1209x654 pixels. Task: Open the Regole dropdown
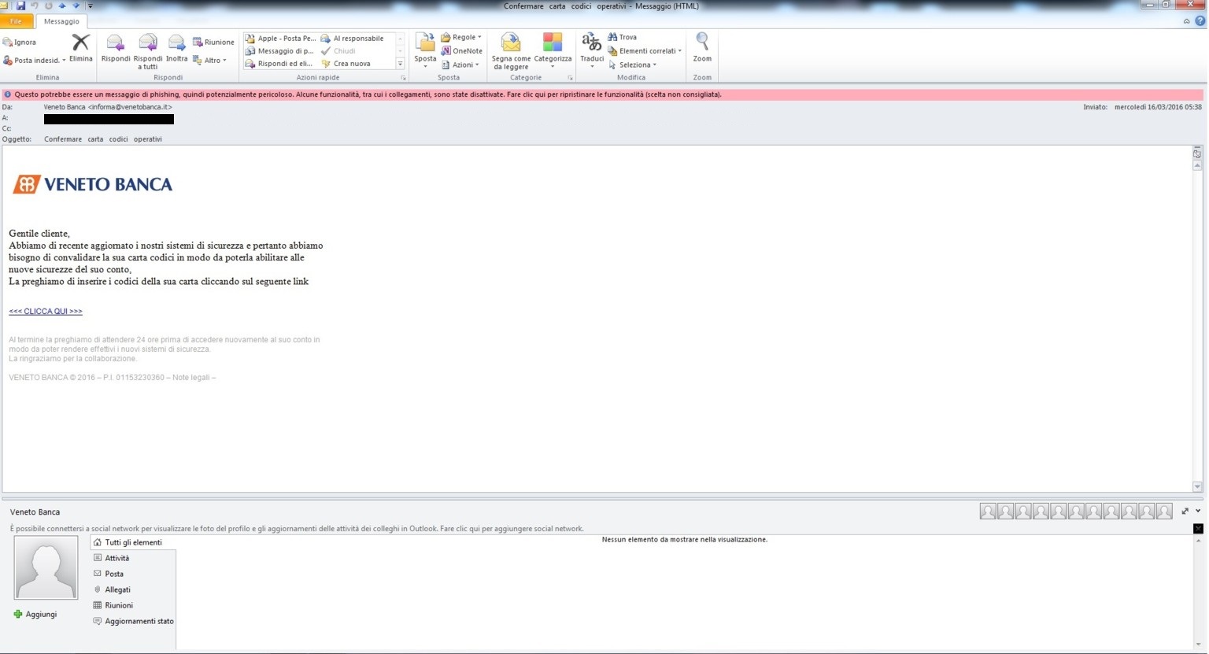pyautogui.click(x=461, y=37)
